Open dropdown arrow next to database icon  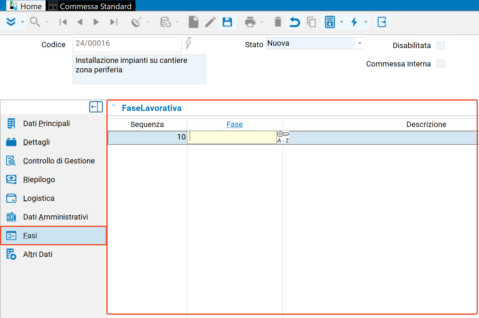click(177, 22)
